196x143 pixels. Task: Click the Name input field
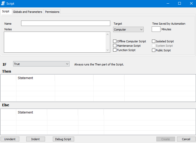(x=65, y=23)
